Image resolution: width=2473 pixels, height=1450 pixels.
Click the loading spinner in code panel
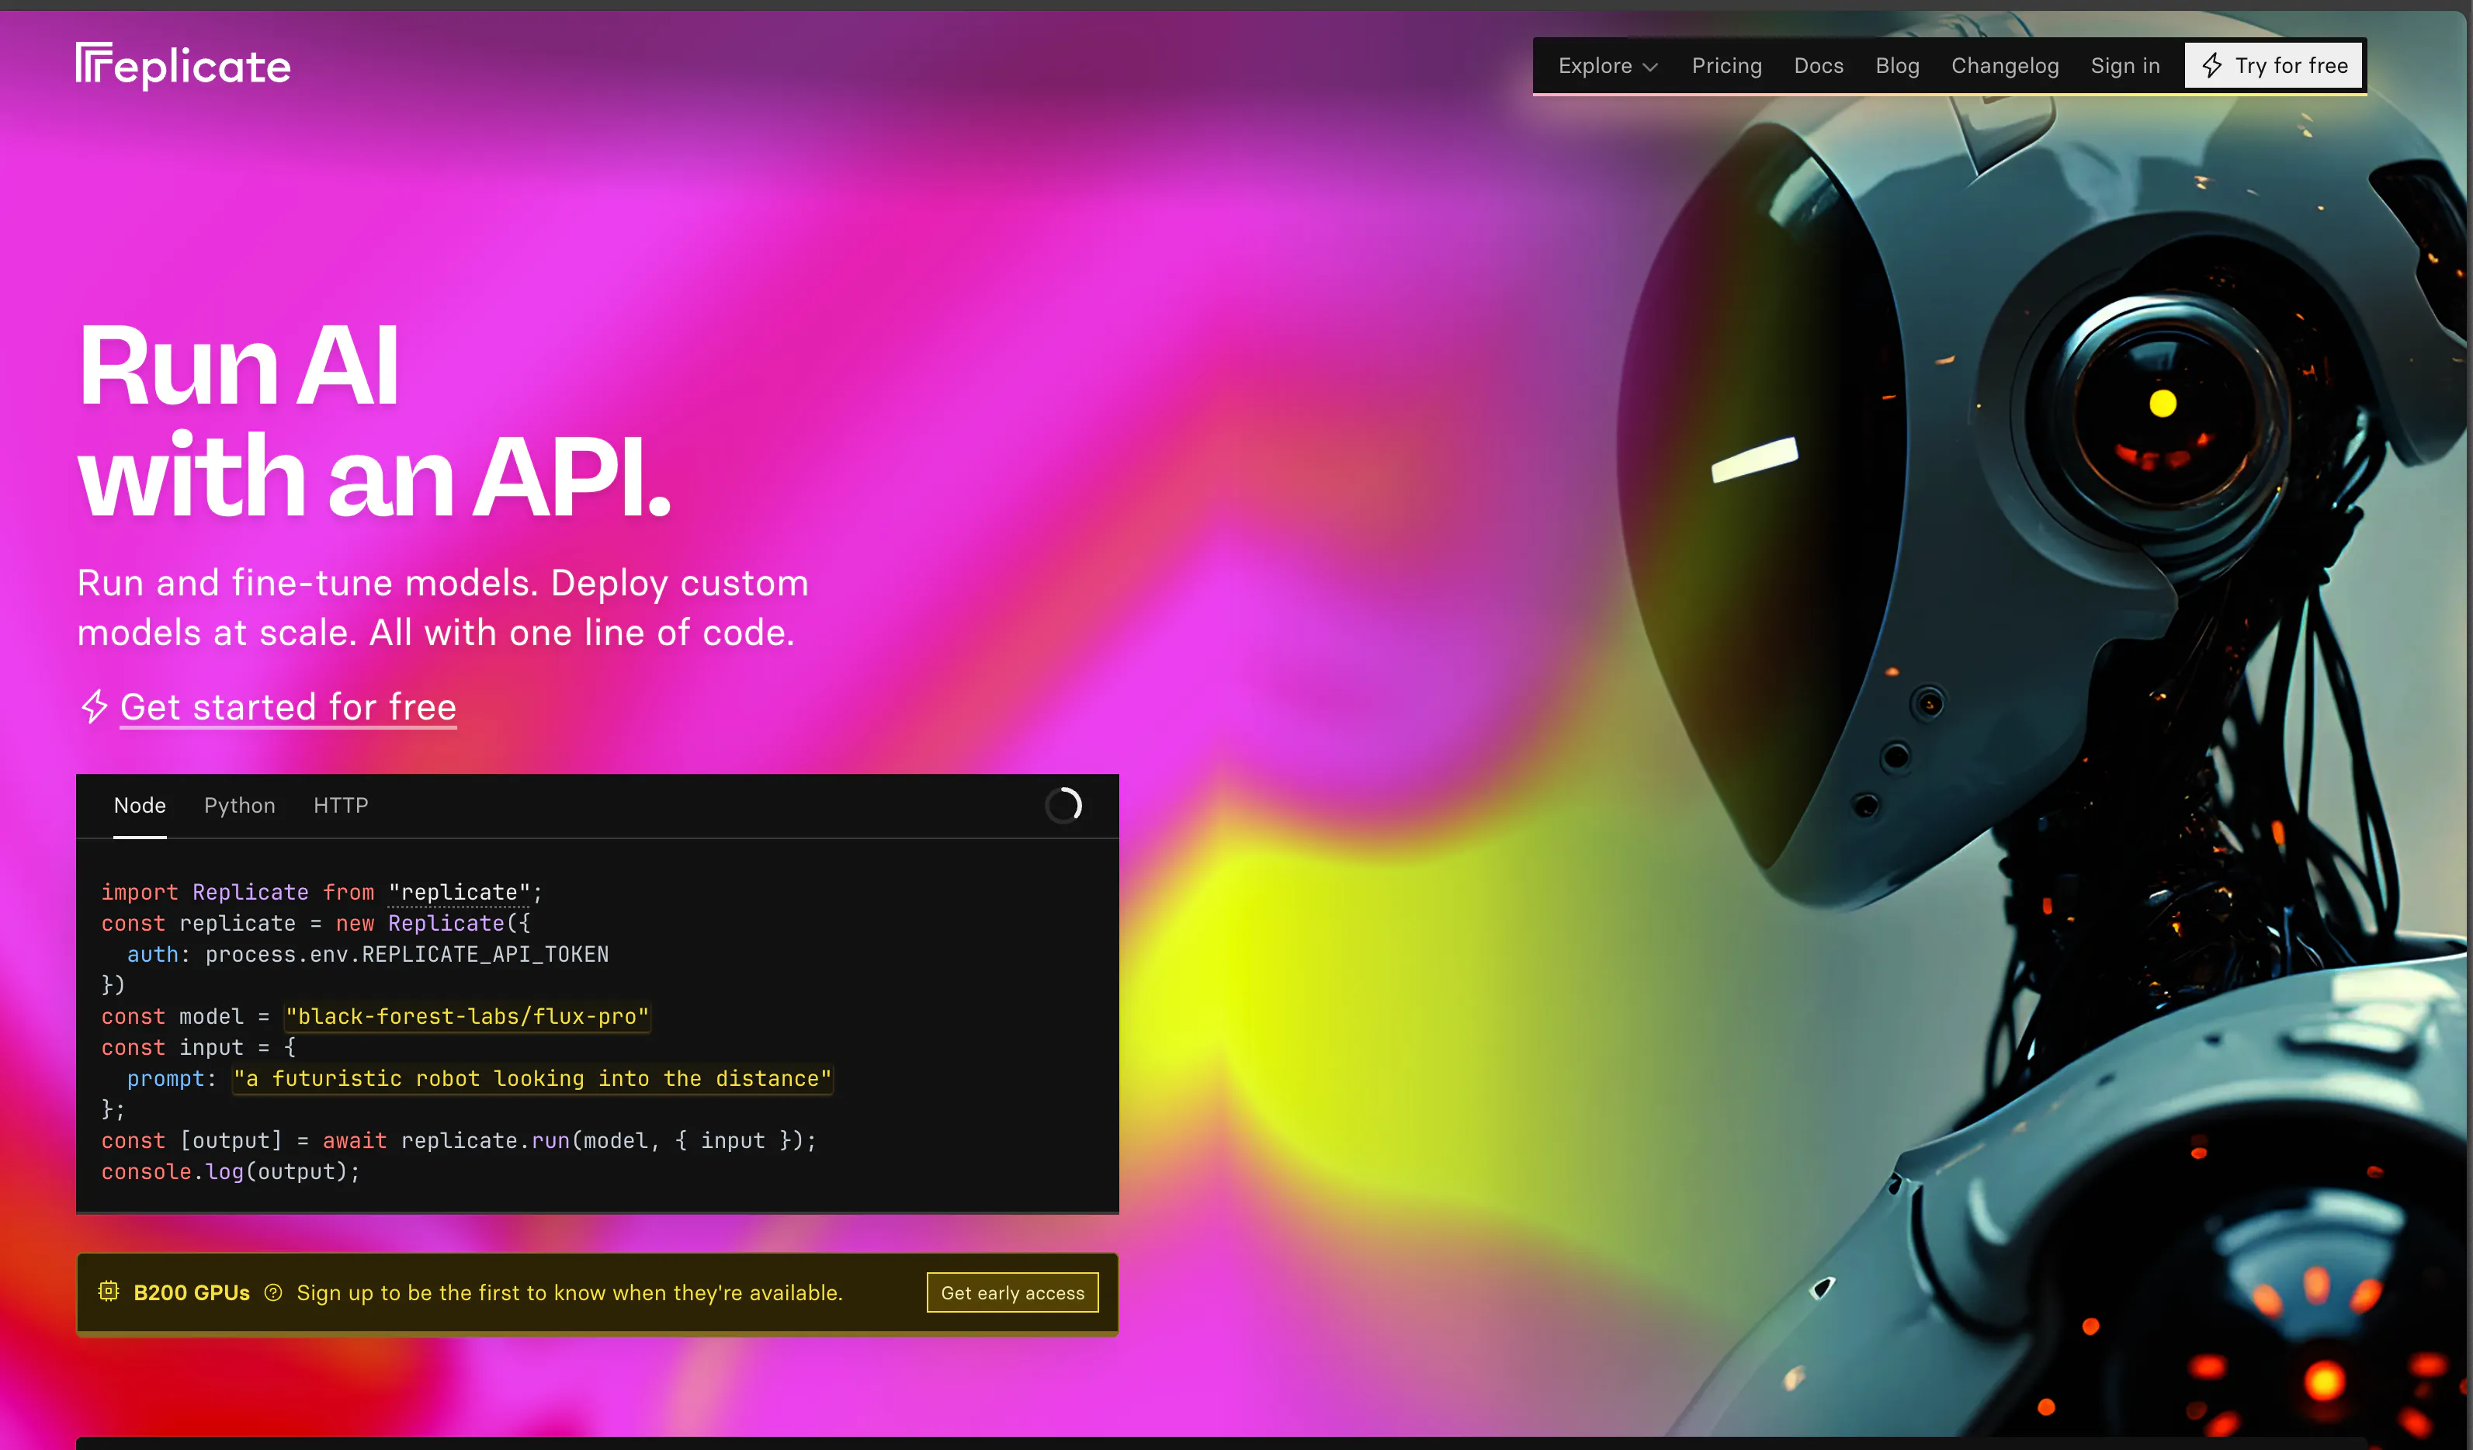(x=1063, y=806)
